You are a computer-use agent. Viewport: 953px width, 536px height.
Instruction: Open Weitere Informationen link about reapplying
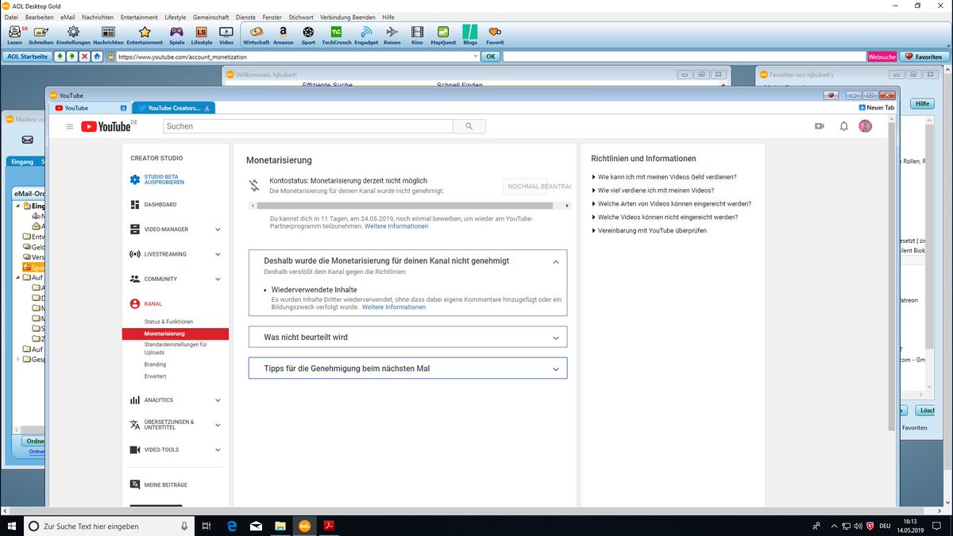[x=396, y=226]
